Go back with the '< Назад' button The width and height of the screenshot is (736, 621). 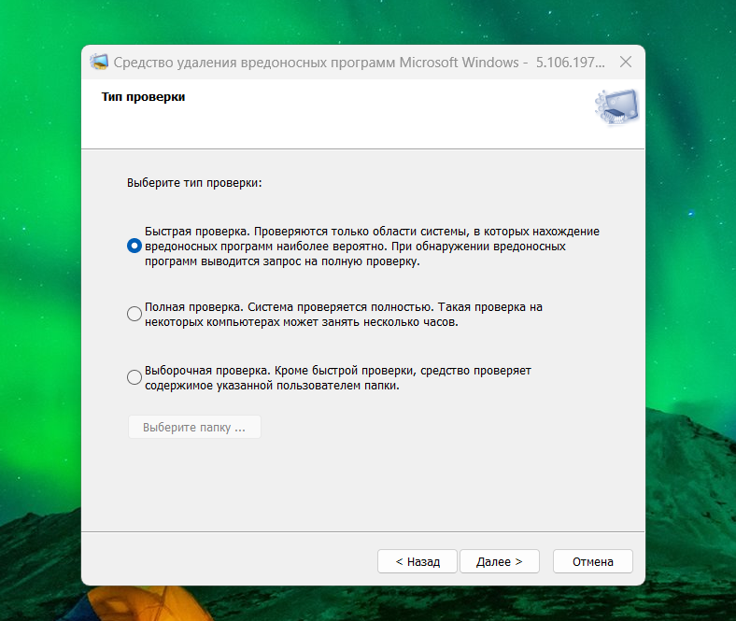[418, 561]
